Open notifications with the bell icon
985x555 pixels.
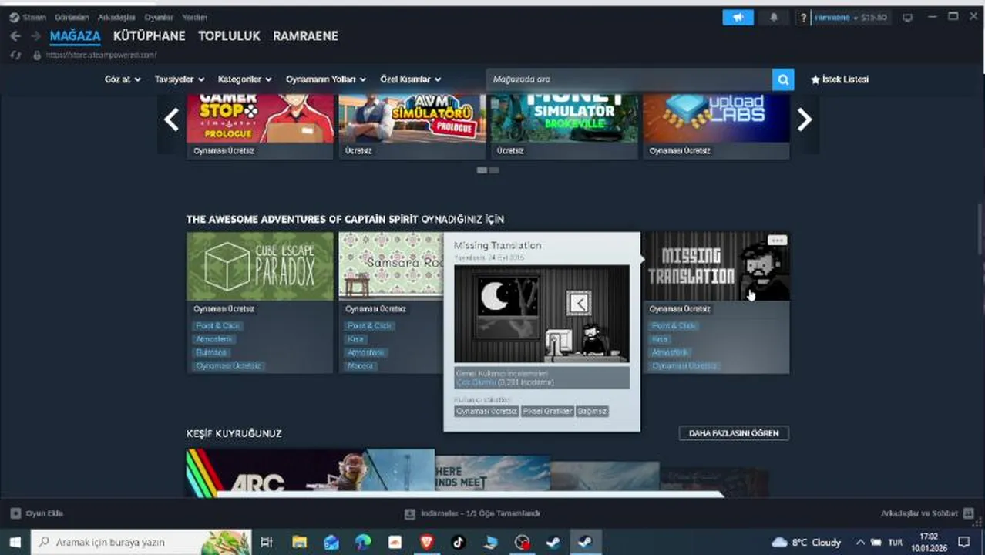tap(774, 17)
